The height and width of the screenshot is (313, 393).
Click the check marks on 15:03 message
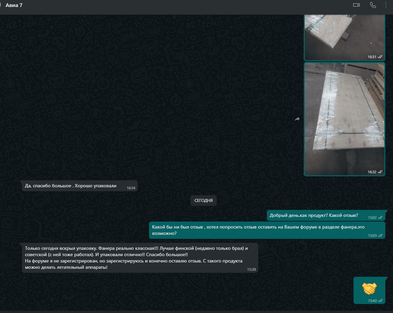380,235
